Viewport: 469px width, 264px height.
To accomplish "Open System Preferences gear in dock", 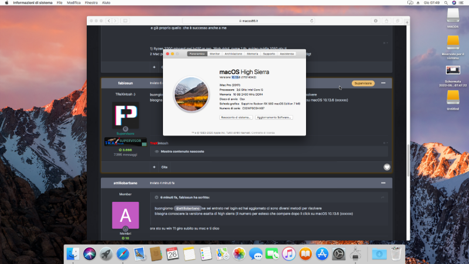I will [x=339, y=254].
